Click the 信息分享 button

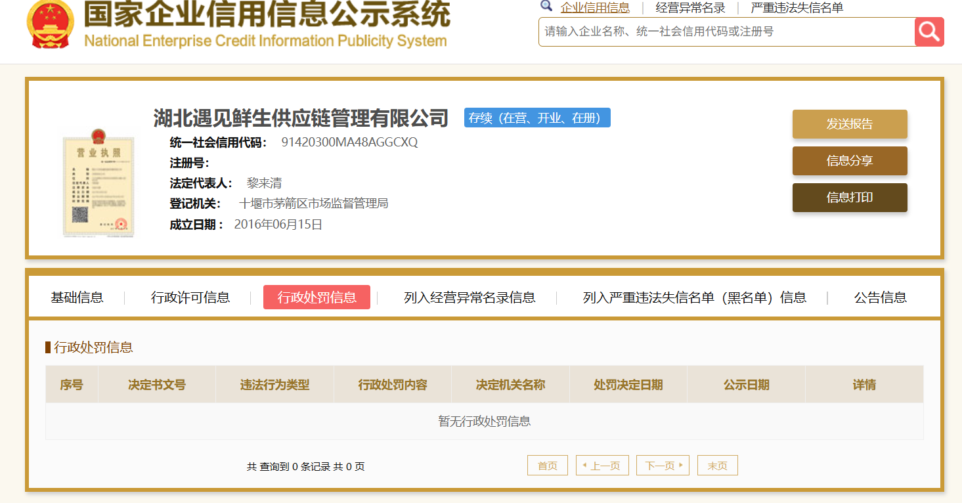[x=850, y=161]
